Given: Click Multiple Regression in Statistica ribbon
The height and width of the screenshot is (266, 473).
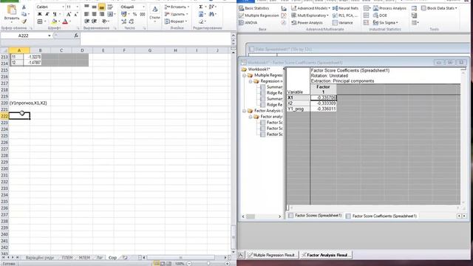Looking at the screenshot, I should pyautogui.click(x=259, y=16).
